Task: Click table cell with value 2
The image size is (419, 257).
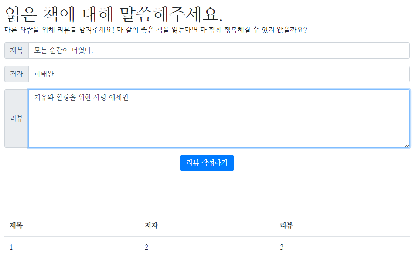Action: 207,247
